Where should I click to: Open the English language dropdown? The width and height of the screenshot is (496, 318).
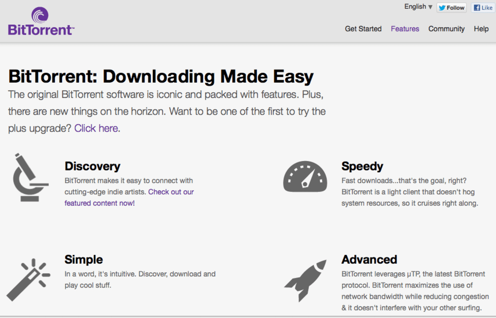pos(418,7)
